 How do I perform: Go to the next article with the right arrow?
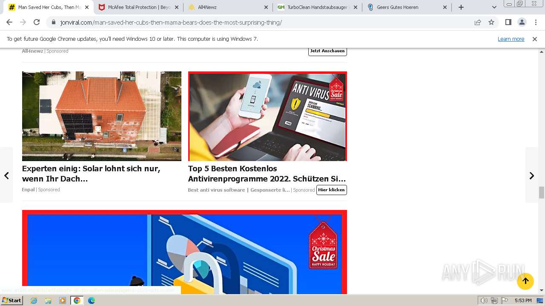tap(532, 176)
